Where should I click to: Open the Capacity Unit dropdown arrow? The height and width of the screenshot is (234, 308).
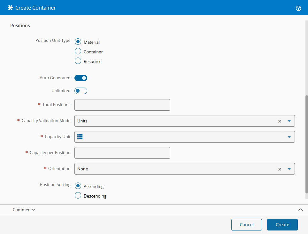(289, 137)
